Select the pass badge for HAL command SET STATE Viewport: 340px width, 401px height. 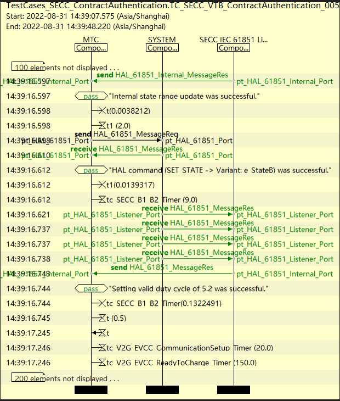91,170
